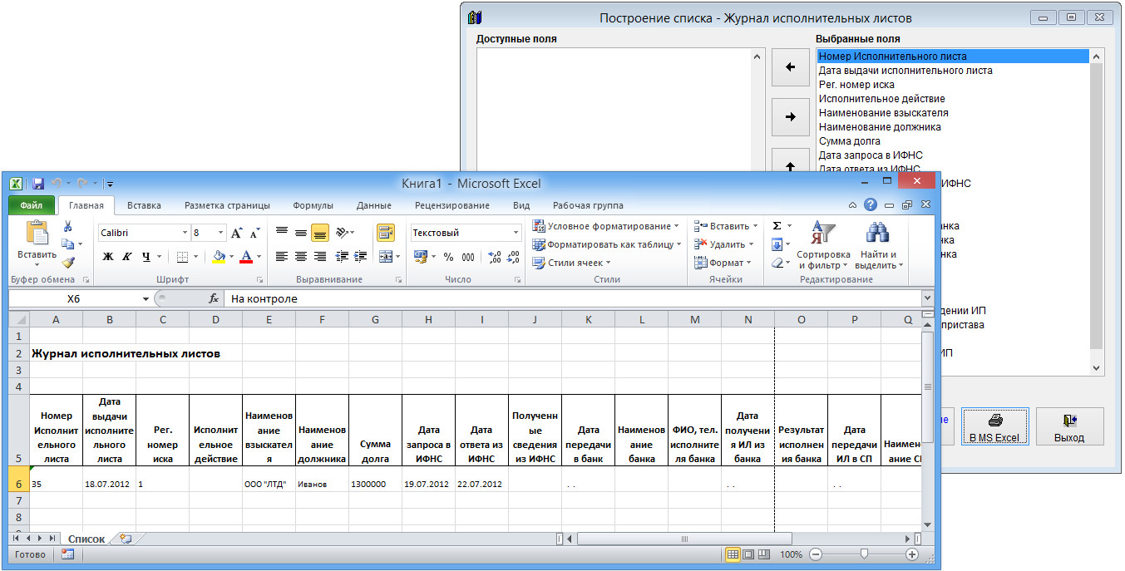
Task: Expand the number format Текстовый dropdown
Action: pyautogui.click(x=516, y=234)
